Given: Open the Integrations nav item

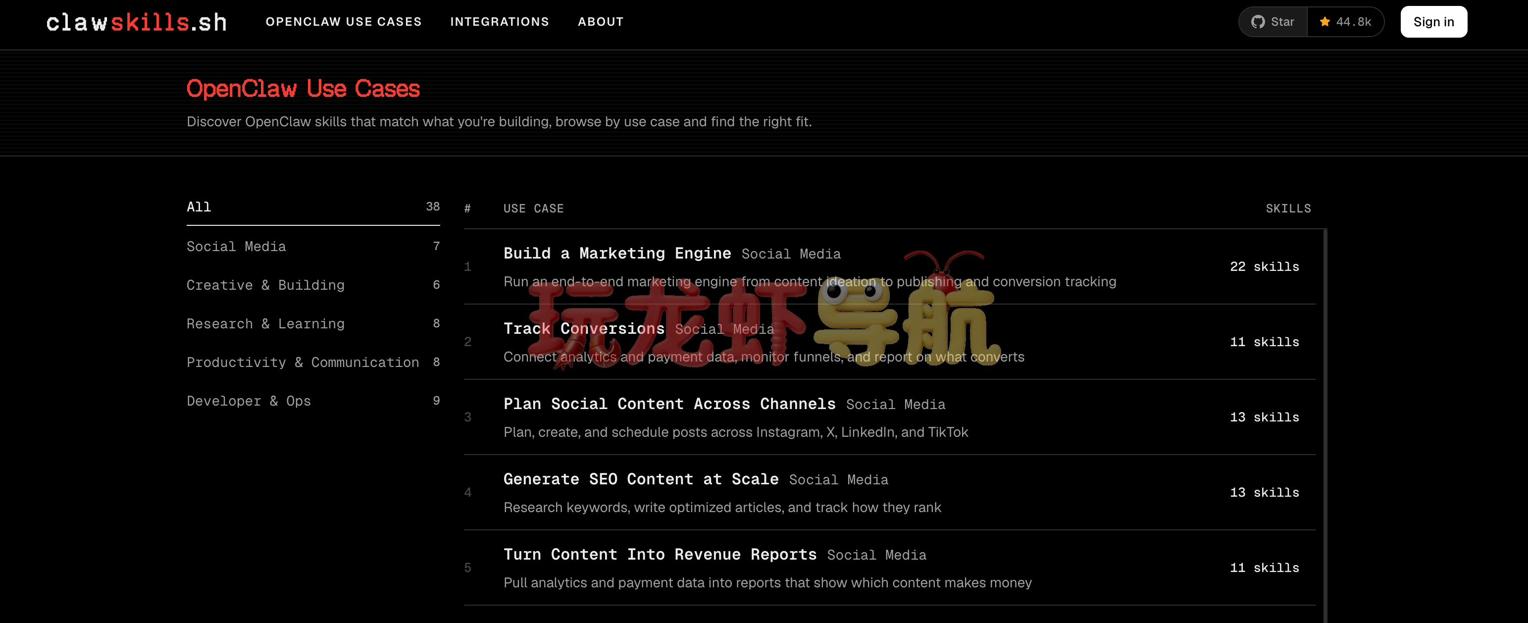Looking at the screenshot, I should coord(500,22).
